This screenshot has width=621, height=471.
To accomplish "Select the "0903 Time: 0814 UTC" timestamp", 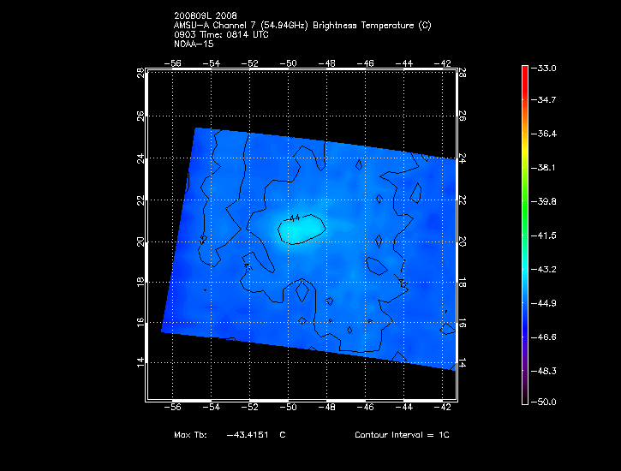I will 221,34.
